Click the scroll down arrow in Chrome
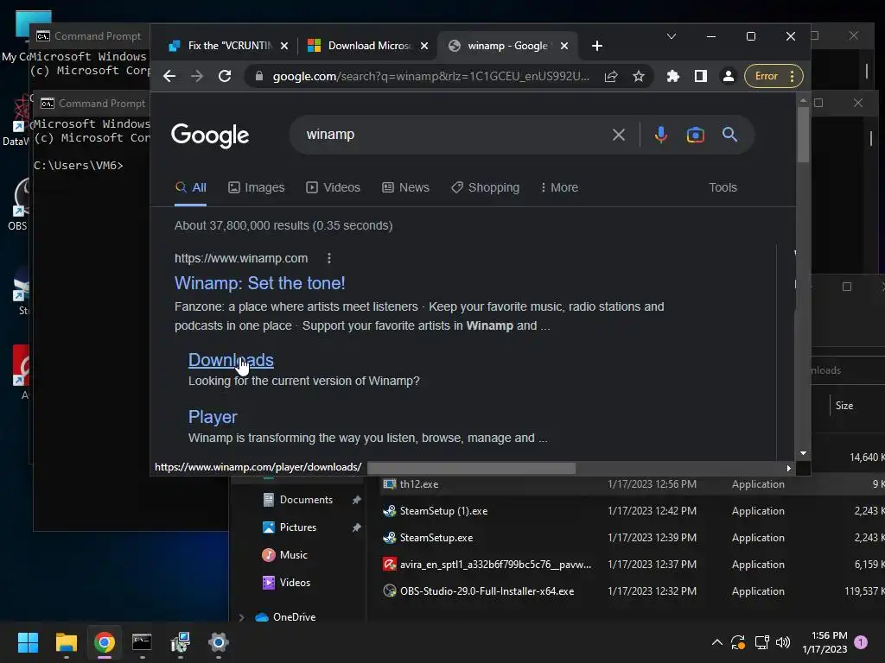The width and height of the screenshot is (885, 663). pos(803,453)
